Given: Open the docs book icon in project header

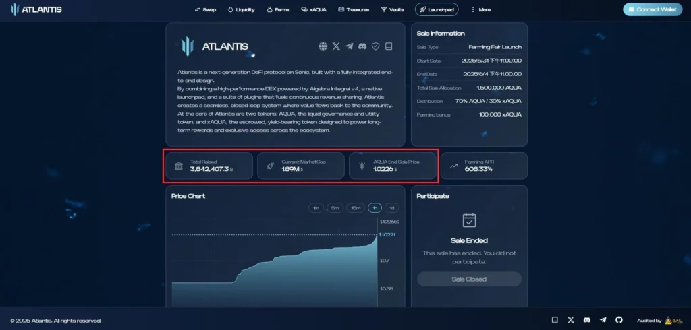Looking at the screenshot, I should tap(388, 46).
